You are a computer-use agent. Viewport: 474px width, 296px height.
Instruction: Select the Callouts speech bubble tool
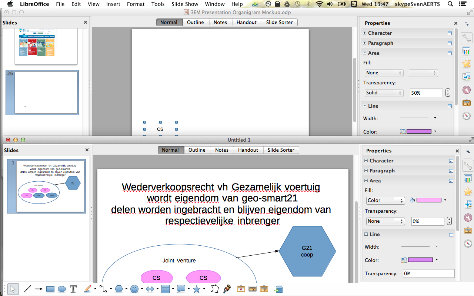pos(181,289)
